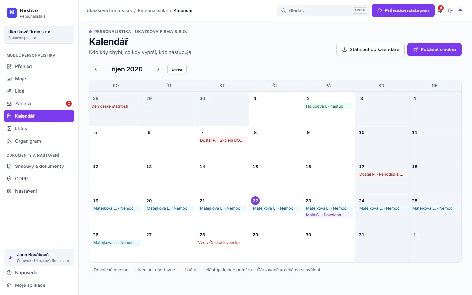472x295 pixels.
Task: Open Přehled in sidebar
Action: click(39, 66)
